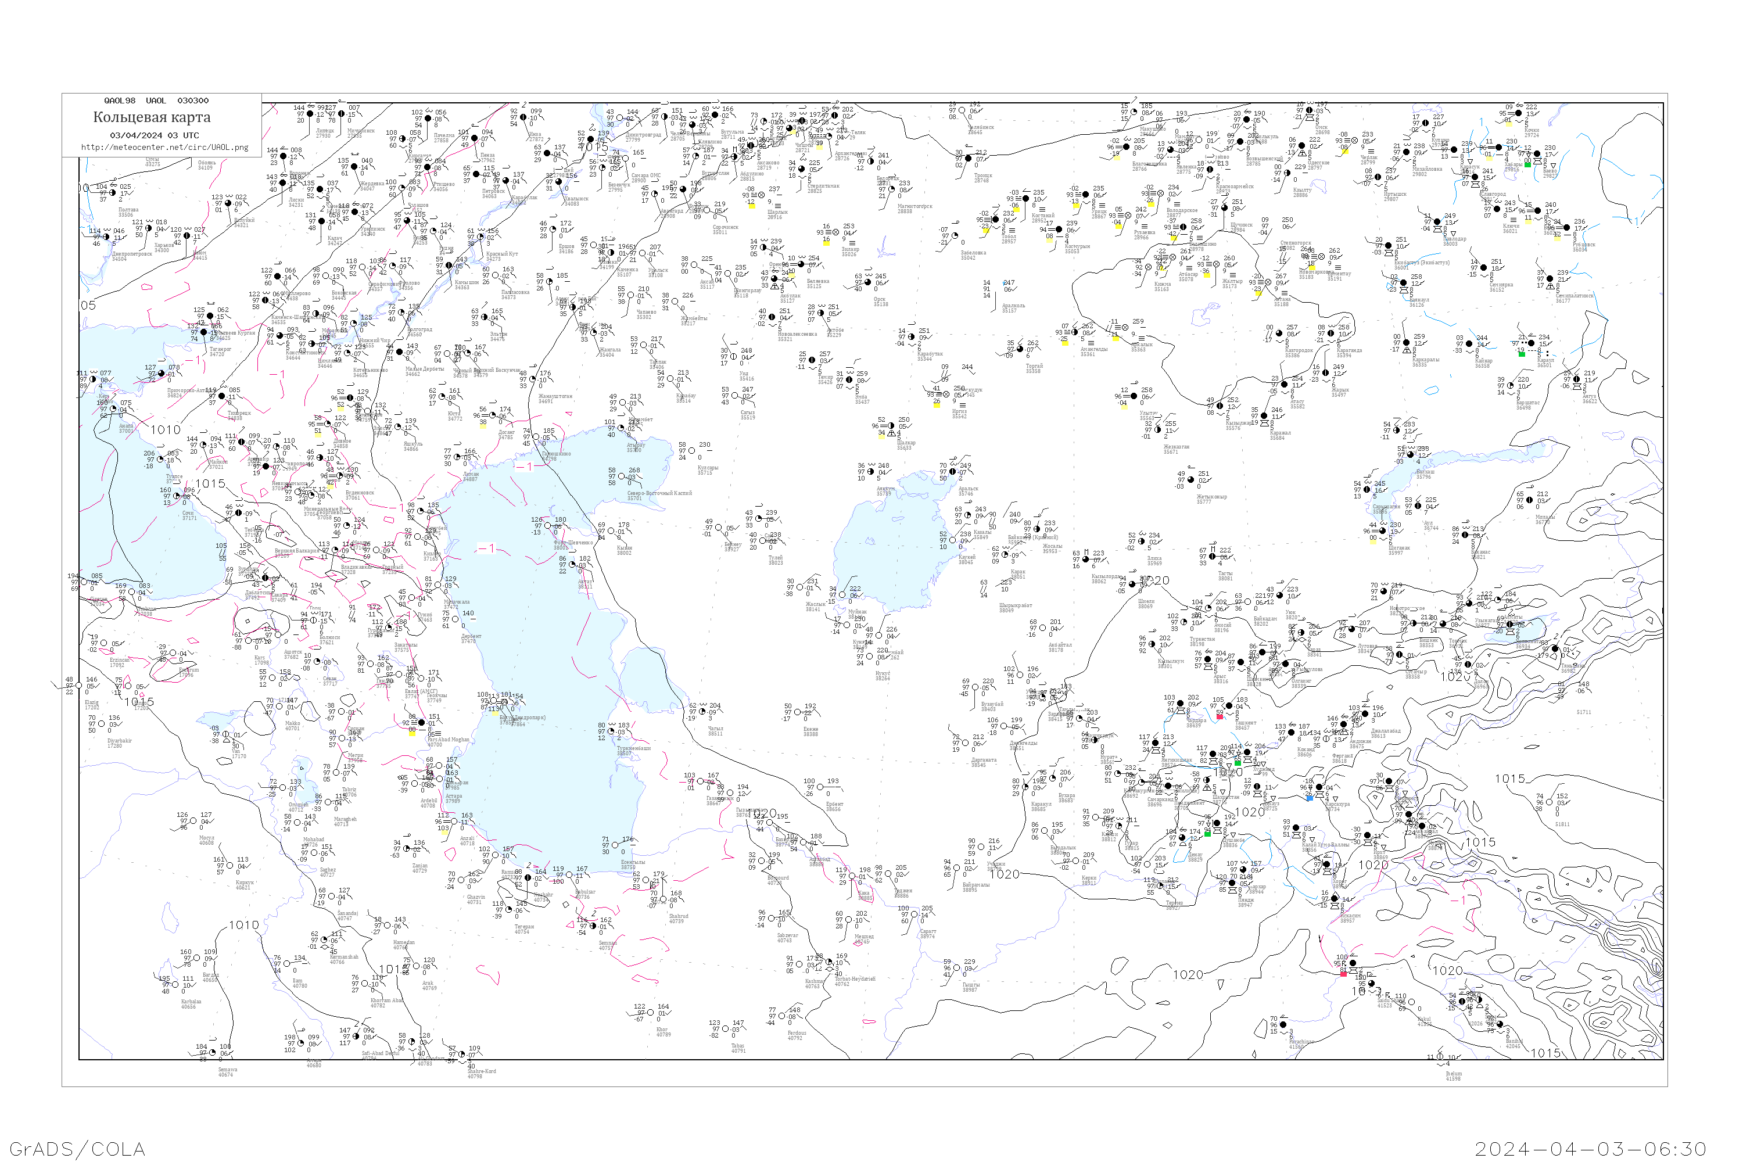1743x1162 pixels.
Task: Select the Семиярка station circle symbol
Action: (1483, 268)
